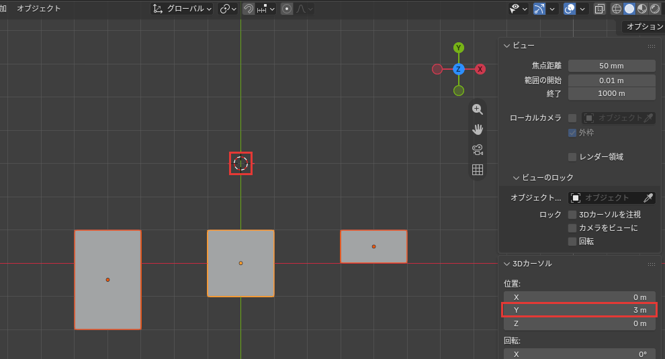
Task: Open the gizmo settings dropdown arrow
Action: coord(551,9)
